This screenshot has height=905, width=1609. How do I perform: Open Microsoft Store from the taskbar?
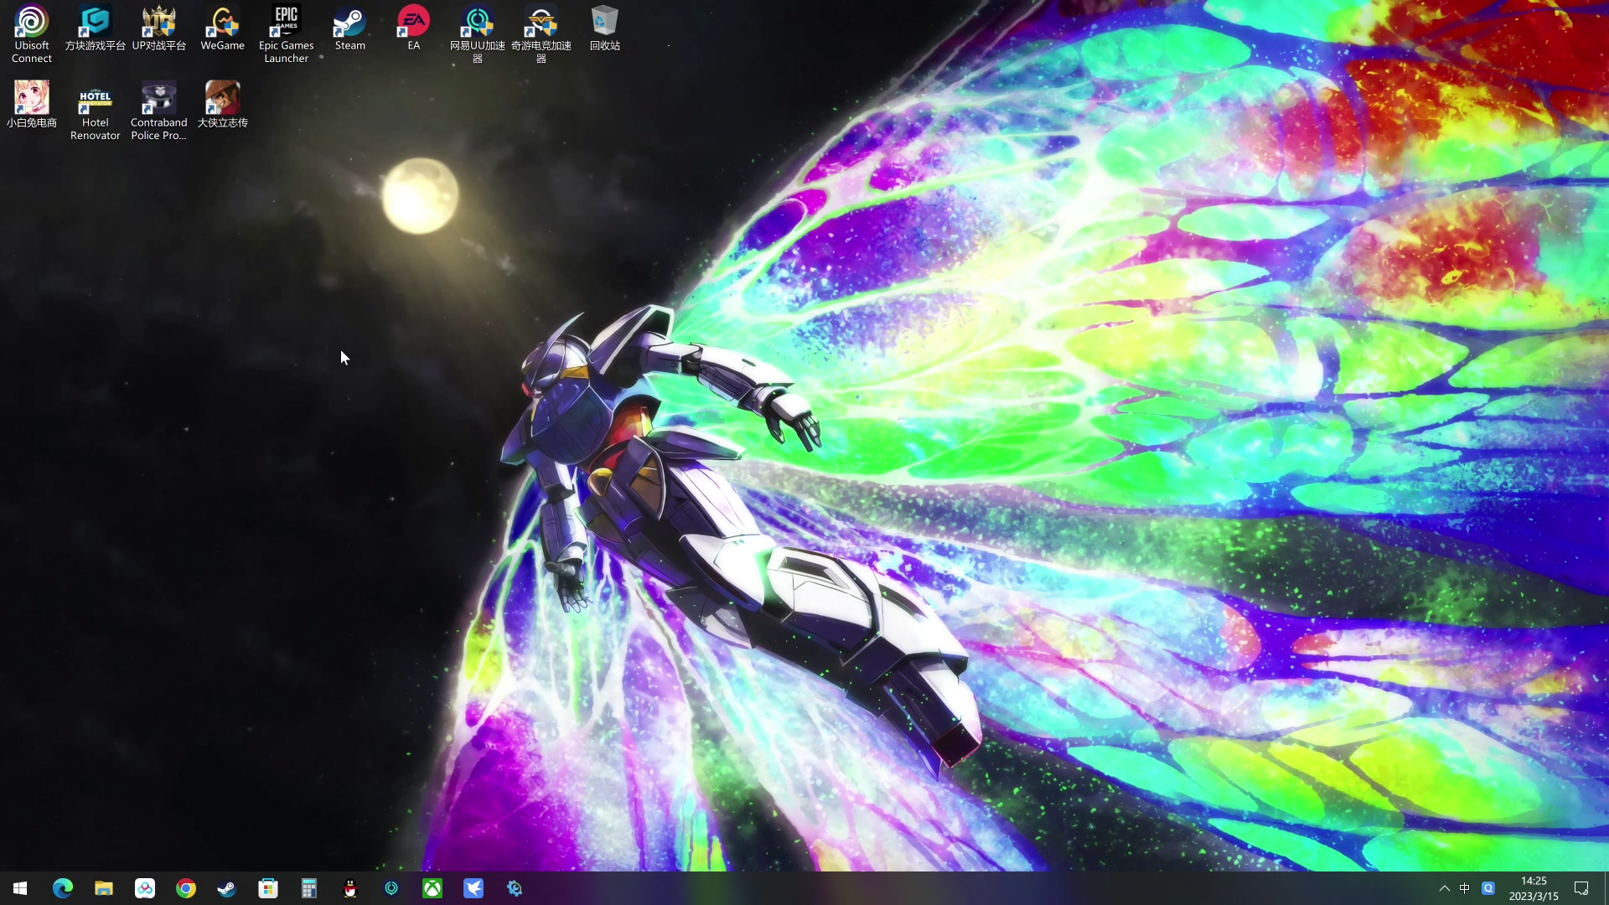point(268,888)
